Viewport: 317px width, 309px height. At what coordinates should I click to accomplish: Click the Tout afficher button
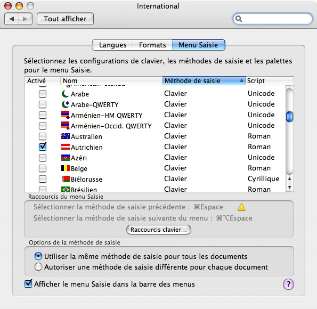click(x=65, y=19)
